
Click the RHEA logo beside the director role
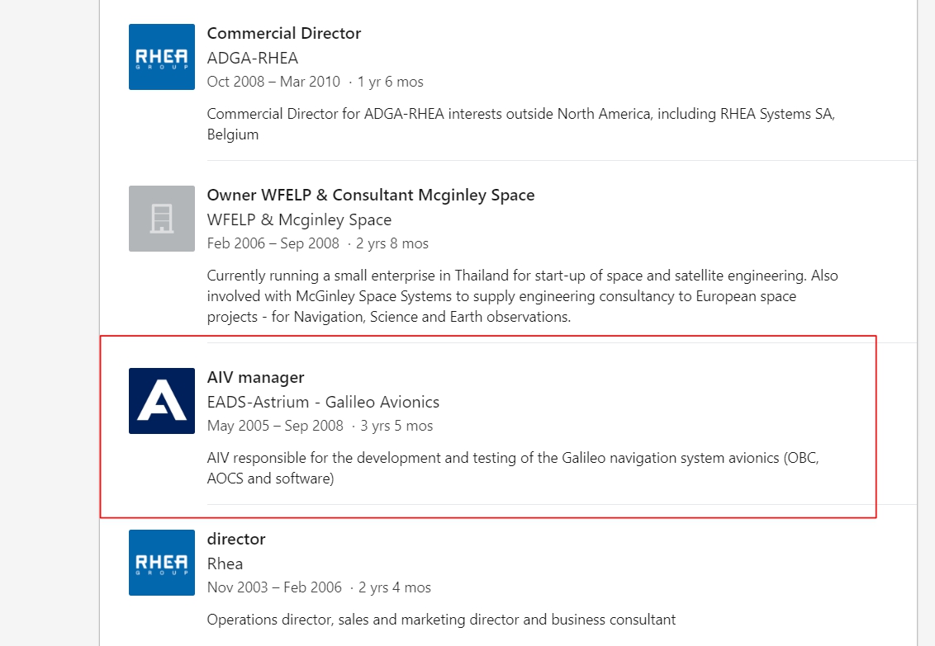tap(161, 563)
